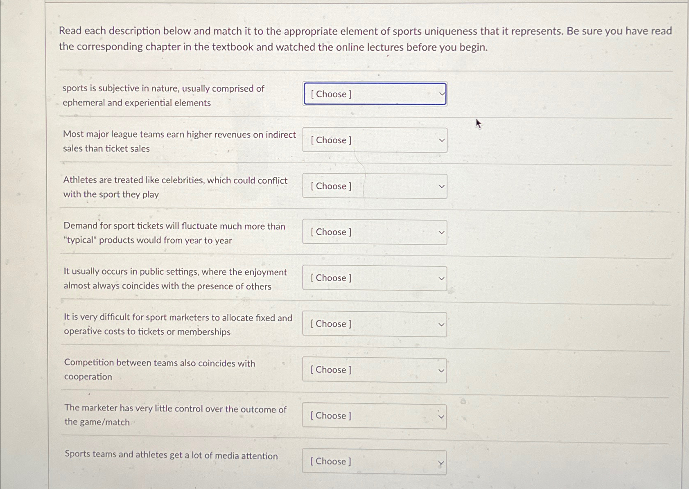Open the dropdown about media attention for athletes

tap(374, 461)
